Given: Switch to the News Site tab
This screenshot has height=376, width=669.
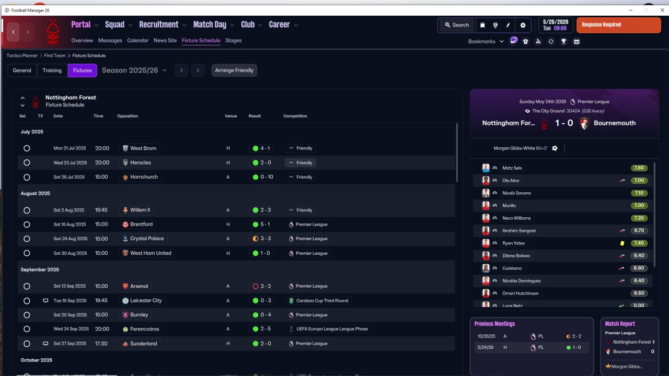Looking at the screenshot, I should (165, 40).
